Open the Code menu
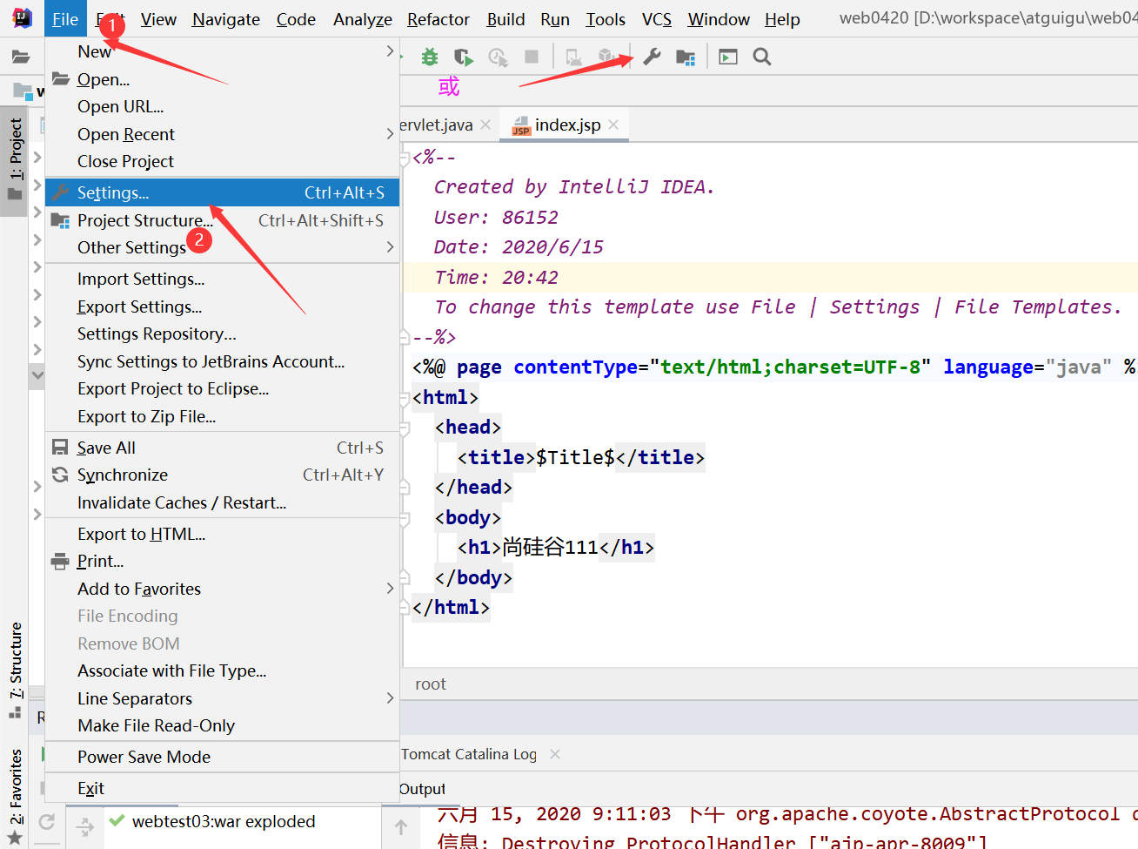 [296, 19]
